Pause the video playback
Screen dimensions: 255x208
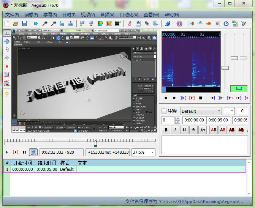(24, 152)
